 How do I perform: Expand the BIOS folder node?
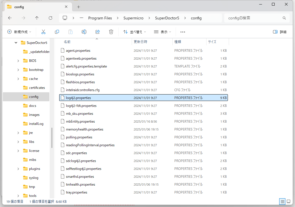coord(18,61)
